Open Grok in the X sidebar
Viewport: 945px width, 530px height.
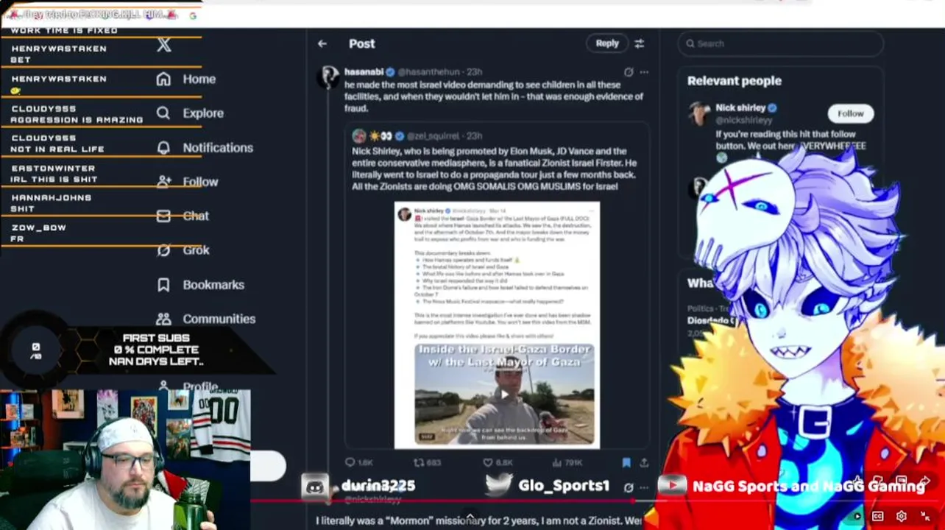pos(183,250)
